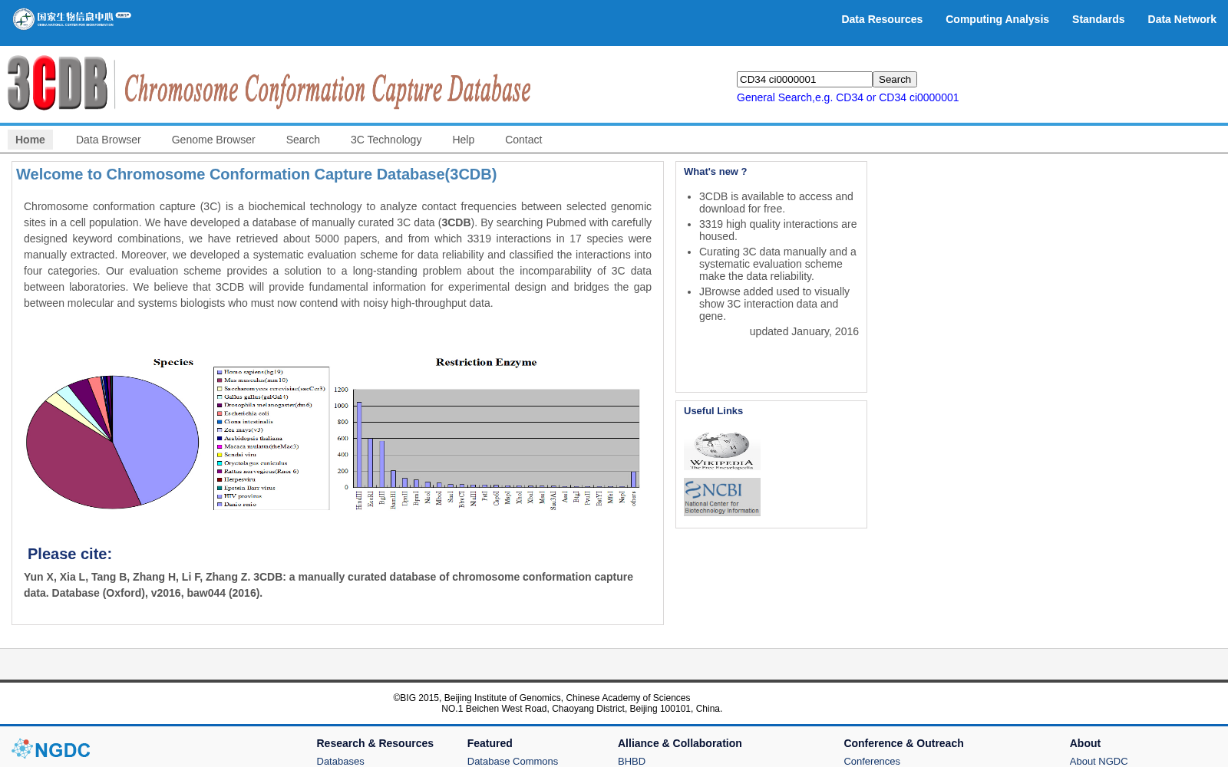Viewport: 1228px width, 767px height.
Task: Click the welcome title heading
Action: coord(256,174)
